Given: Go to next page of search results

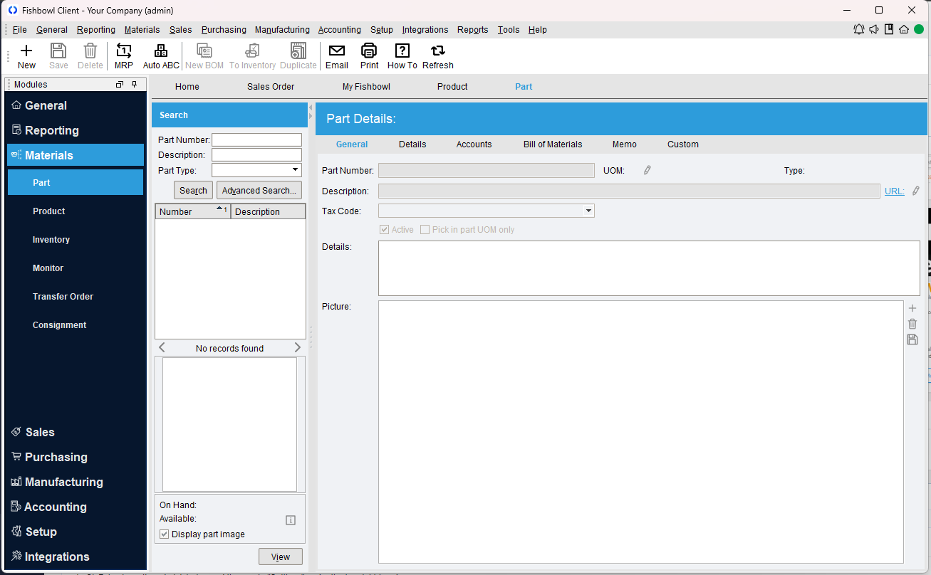Looking at the screenshot, I should (298, 348).
